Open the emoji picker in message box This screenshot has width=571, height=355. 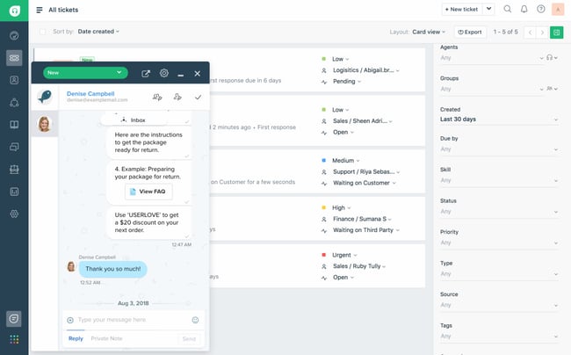pyautogui.click(x=195, y=320)
